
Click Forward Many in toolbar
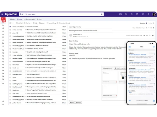51,23
